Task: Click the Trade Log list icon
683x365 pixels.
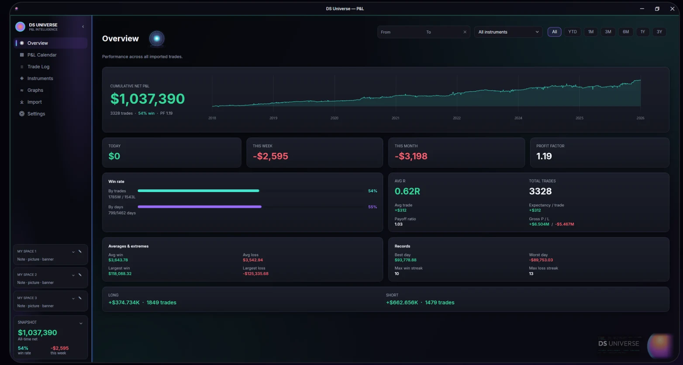Action: 22,67
